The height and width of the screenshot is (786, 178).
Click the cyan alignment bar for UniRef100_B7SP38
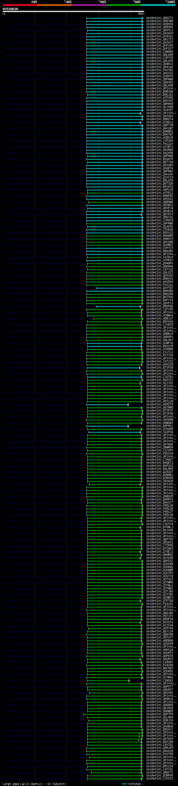coord(114,368)
